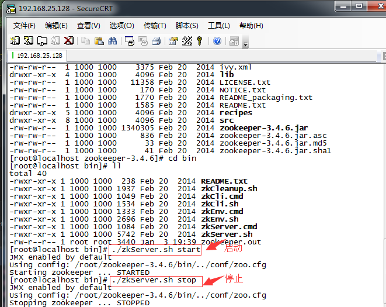Click zookeeper-3.4.6.jar.md5 filename
The height and width of the screenshot is (307, 386).
pos(273,143)
